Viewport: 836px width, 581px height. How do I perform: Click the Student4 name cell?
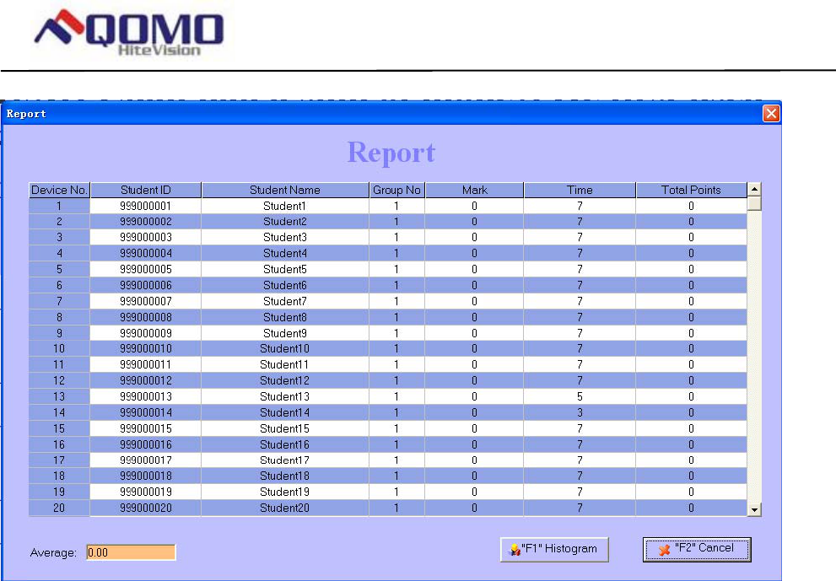pyautogui.click(x=284, y=253)
